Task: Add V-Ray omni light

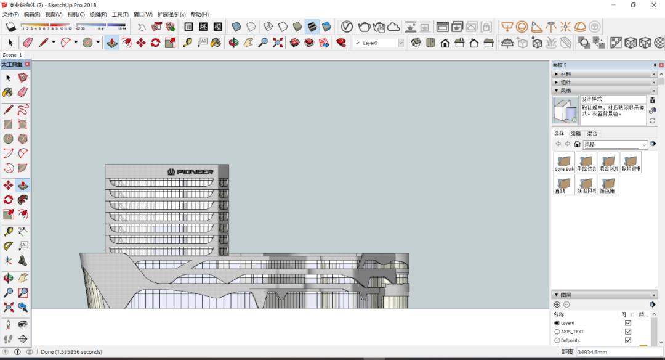Action: click(565, 27)
